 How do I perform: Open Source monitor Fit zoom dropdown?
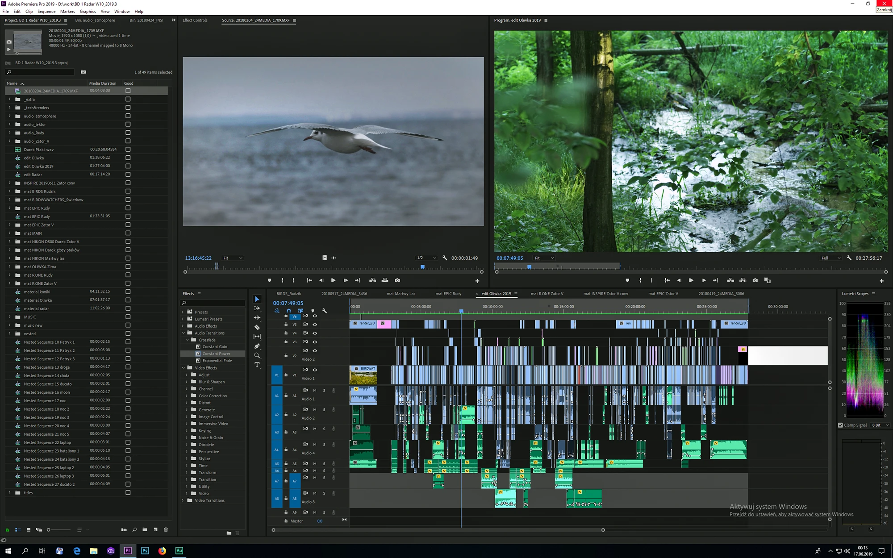(233, 258)
